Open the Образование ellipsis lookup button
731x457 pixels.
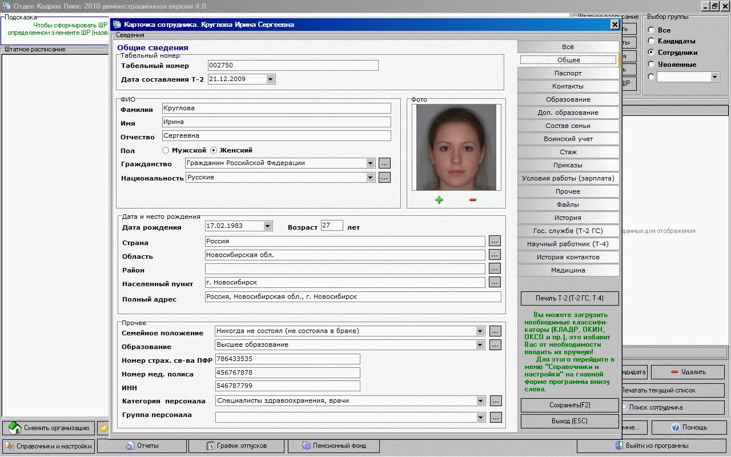[x=495, y=345]
